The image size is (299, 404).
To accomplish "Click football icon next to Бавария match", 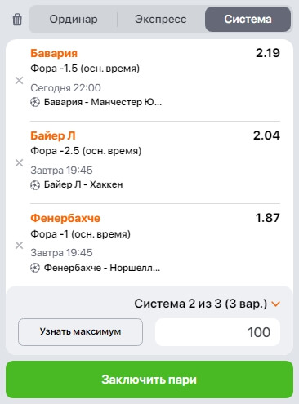I will coord(35,102).
